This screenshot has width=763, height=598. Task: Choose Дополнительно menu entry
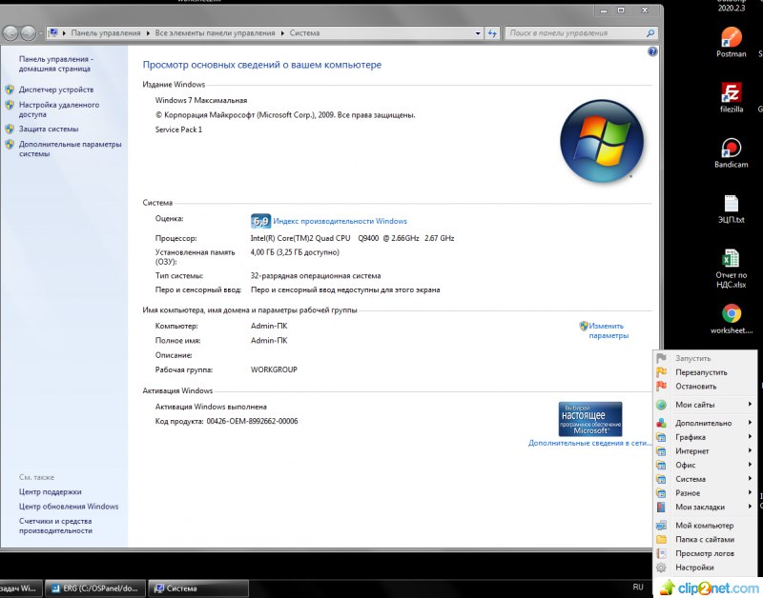pyautogui.click(x=705, y=423)
